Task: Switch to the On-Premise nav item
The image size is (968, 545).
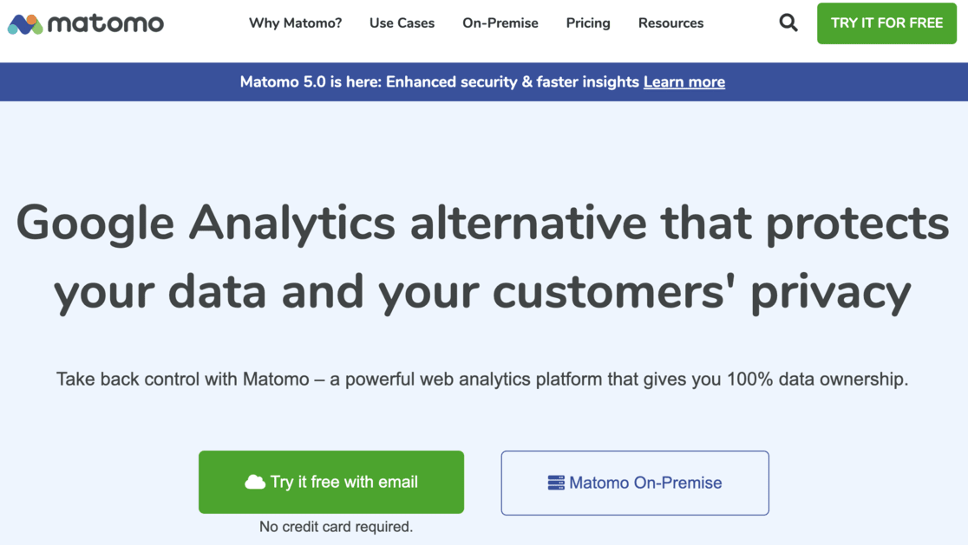Action: [x=500, y=23]
